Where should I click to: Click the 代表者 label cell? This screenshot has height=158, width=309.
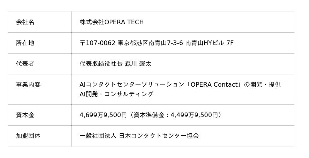coord(25,64)
